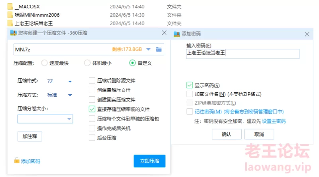Click the _MACOSX folder icon

[x=10, y=6]
